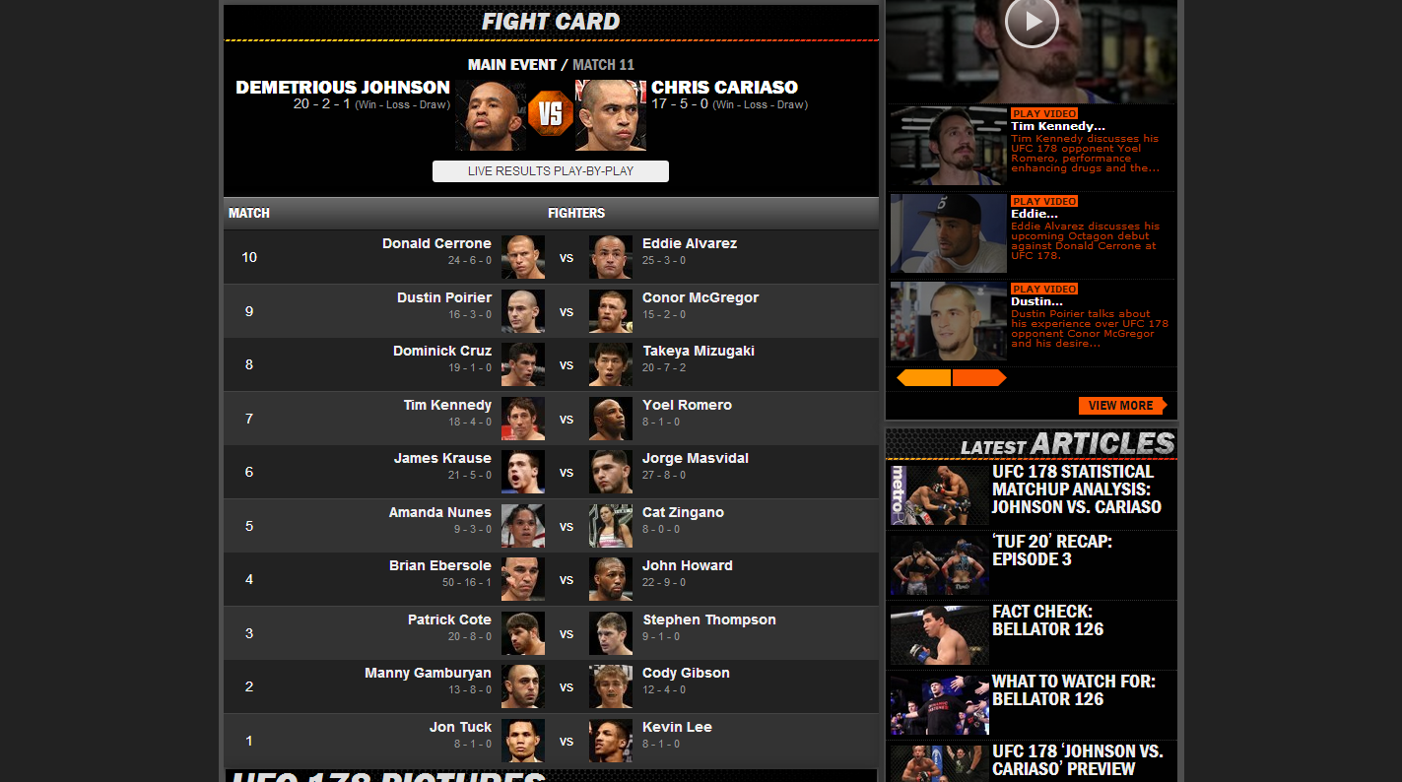Click Chris Cariaso's portrait
This screenshot has height=782, width=1402.
[x=611, y=115]
